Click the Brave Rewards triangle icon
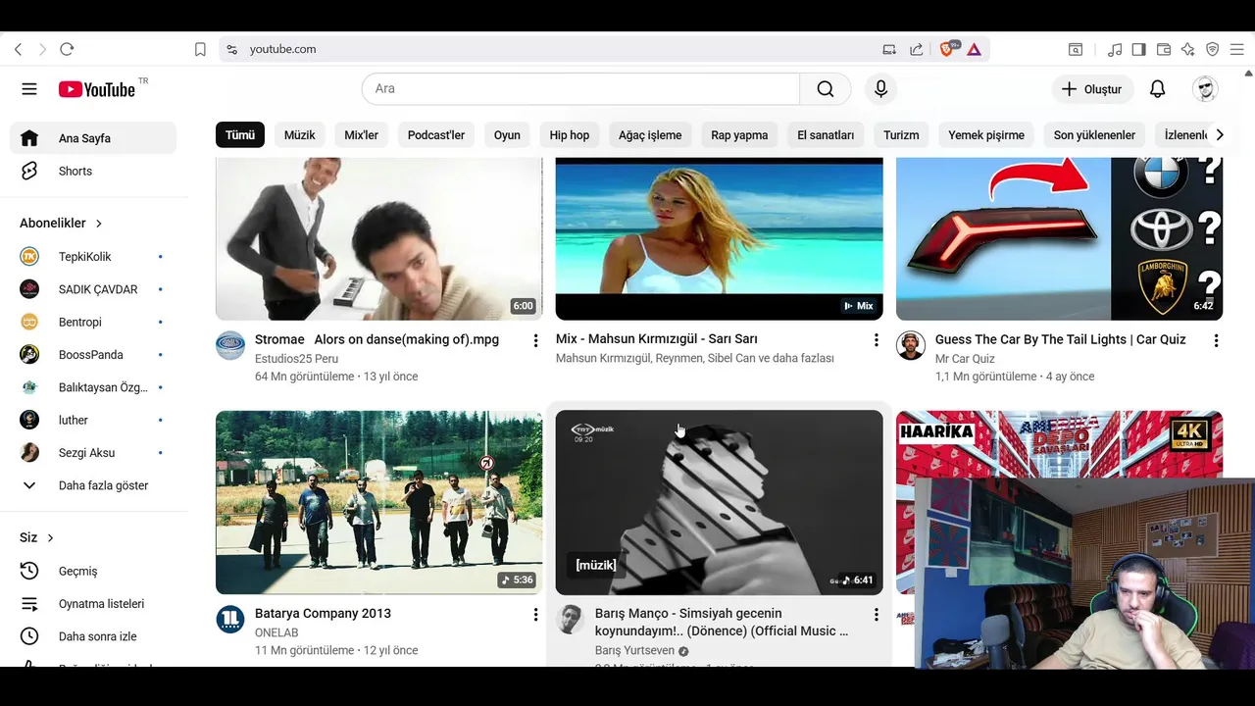This screenshot has width=1255, height=706. click(974, 49)
